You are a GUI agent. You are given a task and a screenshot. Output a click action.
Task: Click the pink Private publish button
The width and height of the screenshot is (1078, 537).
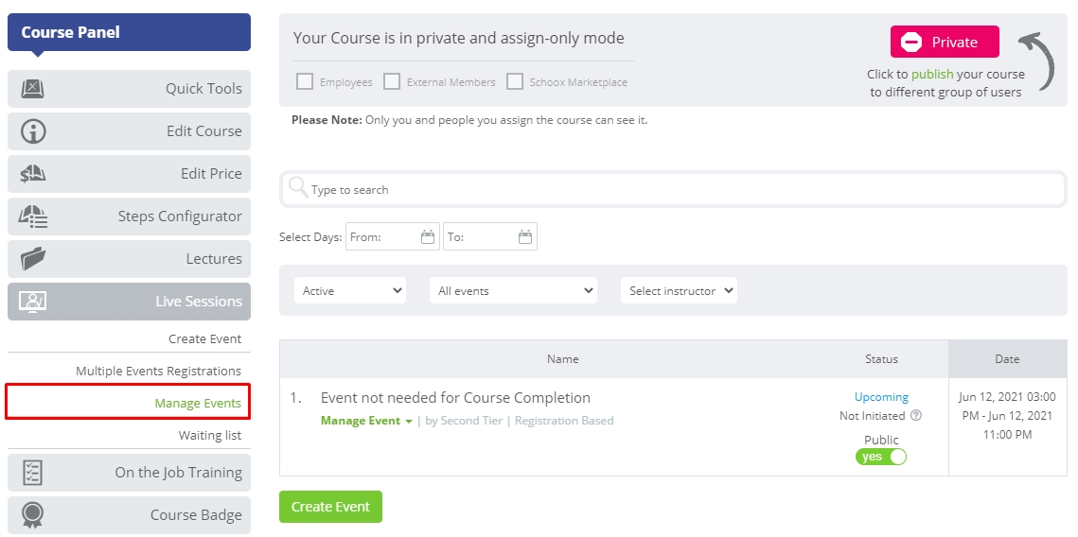pyautogui.click(x=945, y=42)
